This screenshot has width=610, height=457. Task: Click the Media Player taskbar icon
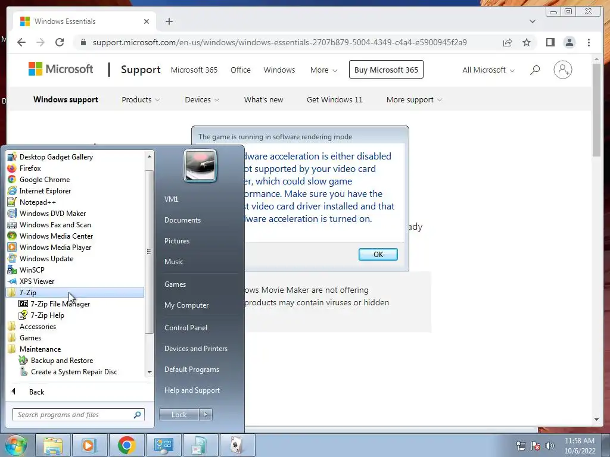[89, 445]
